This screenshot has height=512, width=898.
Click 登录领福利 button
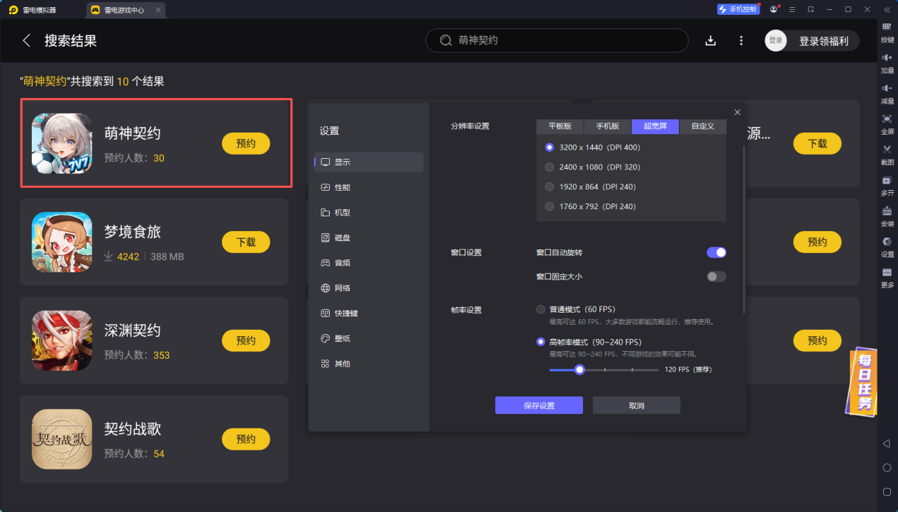pos(824,41)
